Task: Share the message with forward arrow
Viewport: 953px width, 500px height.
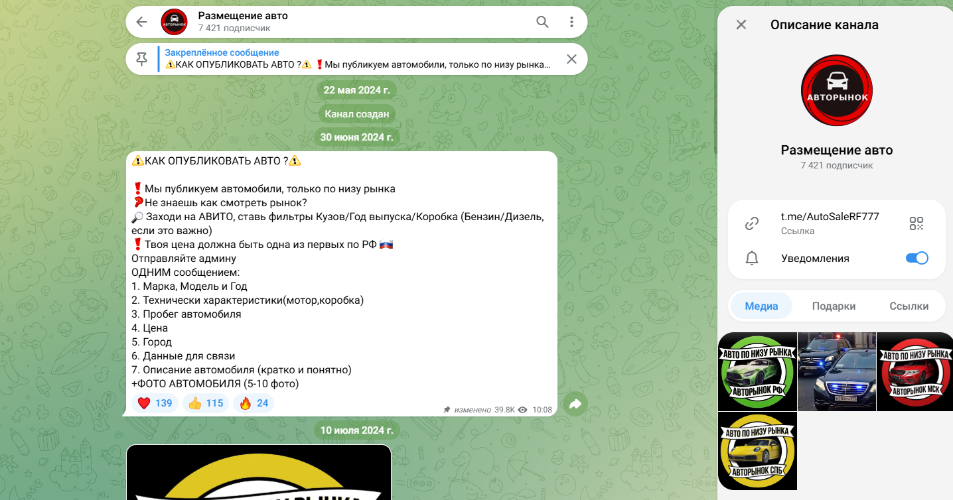Action: coord(575,404)
